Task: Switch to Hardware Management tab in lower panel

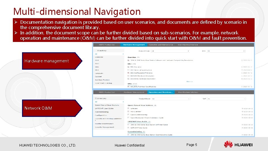Action: tap(134, 92)
